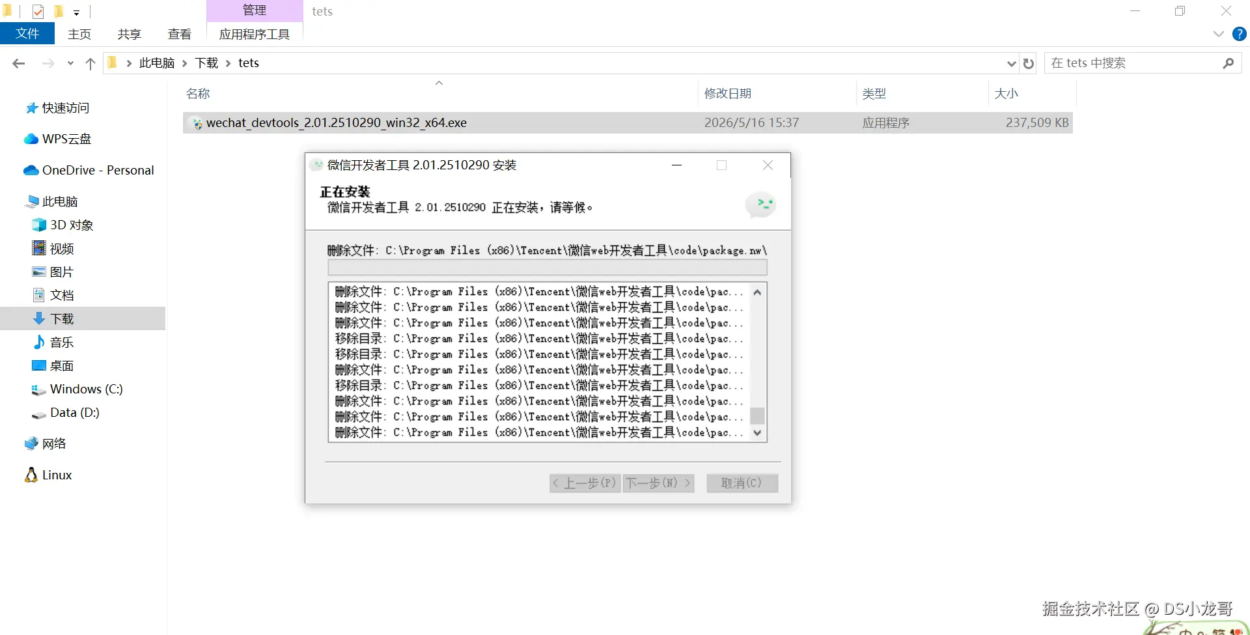Click the new folder icon in title bar
The height and width of the screenshot is (635, 1250).
point(59,11)
